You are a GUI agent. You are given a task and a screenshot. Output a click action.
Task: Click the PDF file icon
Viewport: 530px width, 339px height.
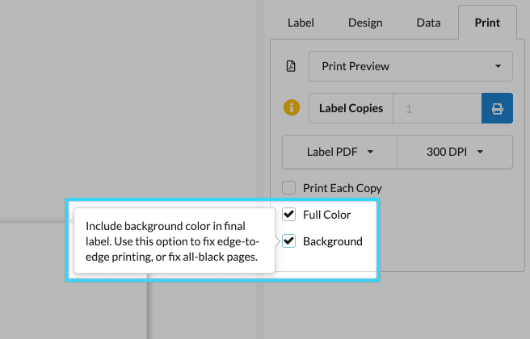click(x=291, y=66)
